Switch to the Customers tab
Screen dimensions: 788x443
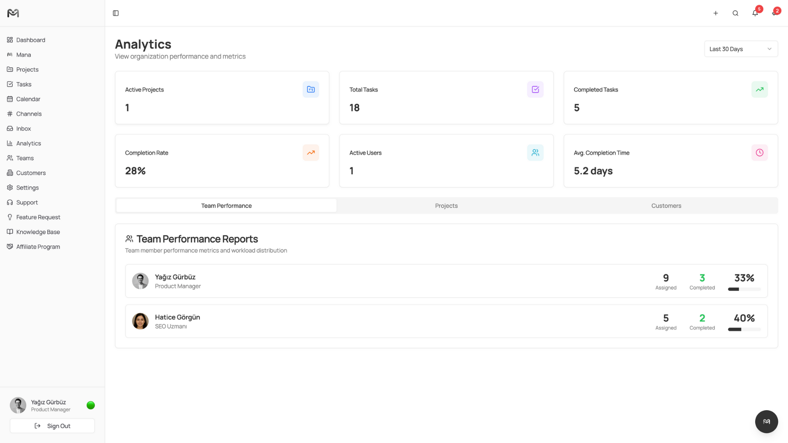tap(666, 206)
